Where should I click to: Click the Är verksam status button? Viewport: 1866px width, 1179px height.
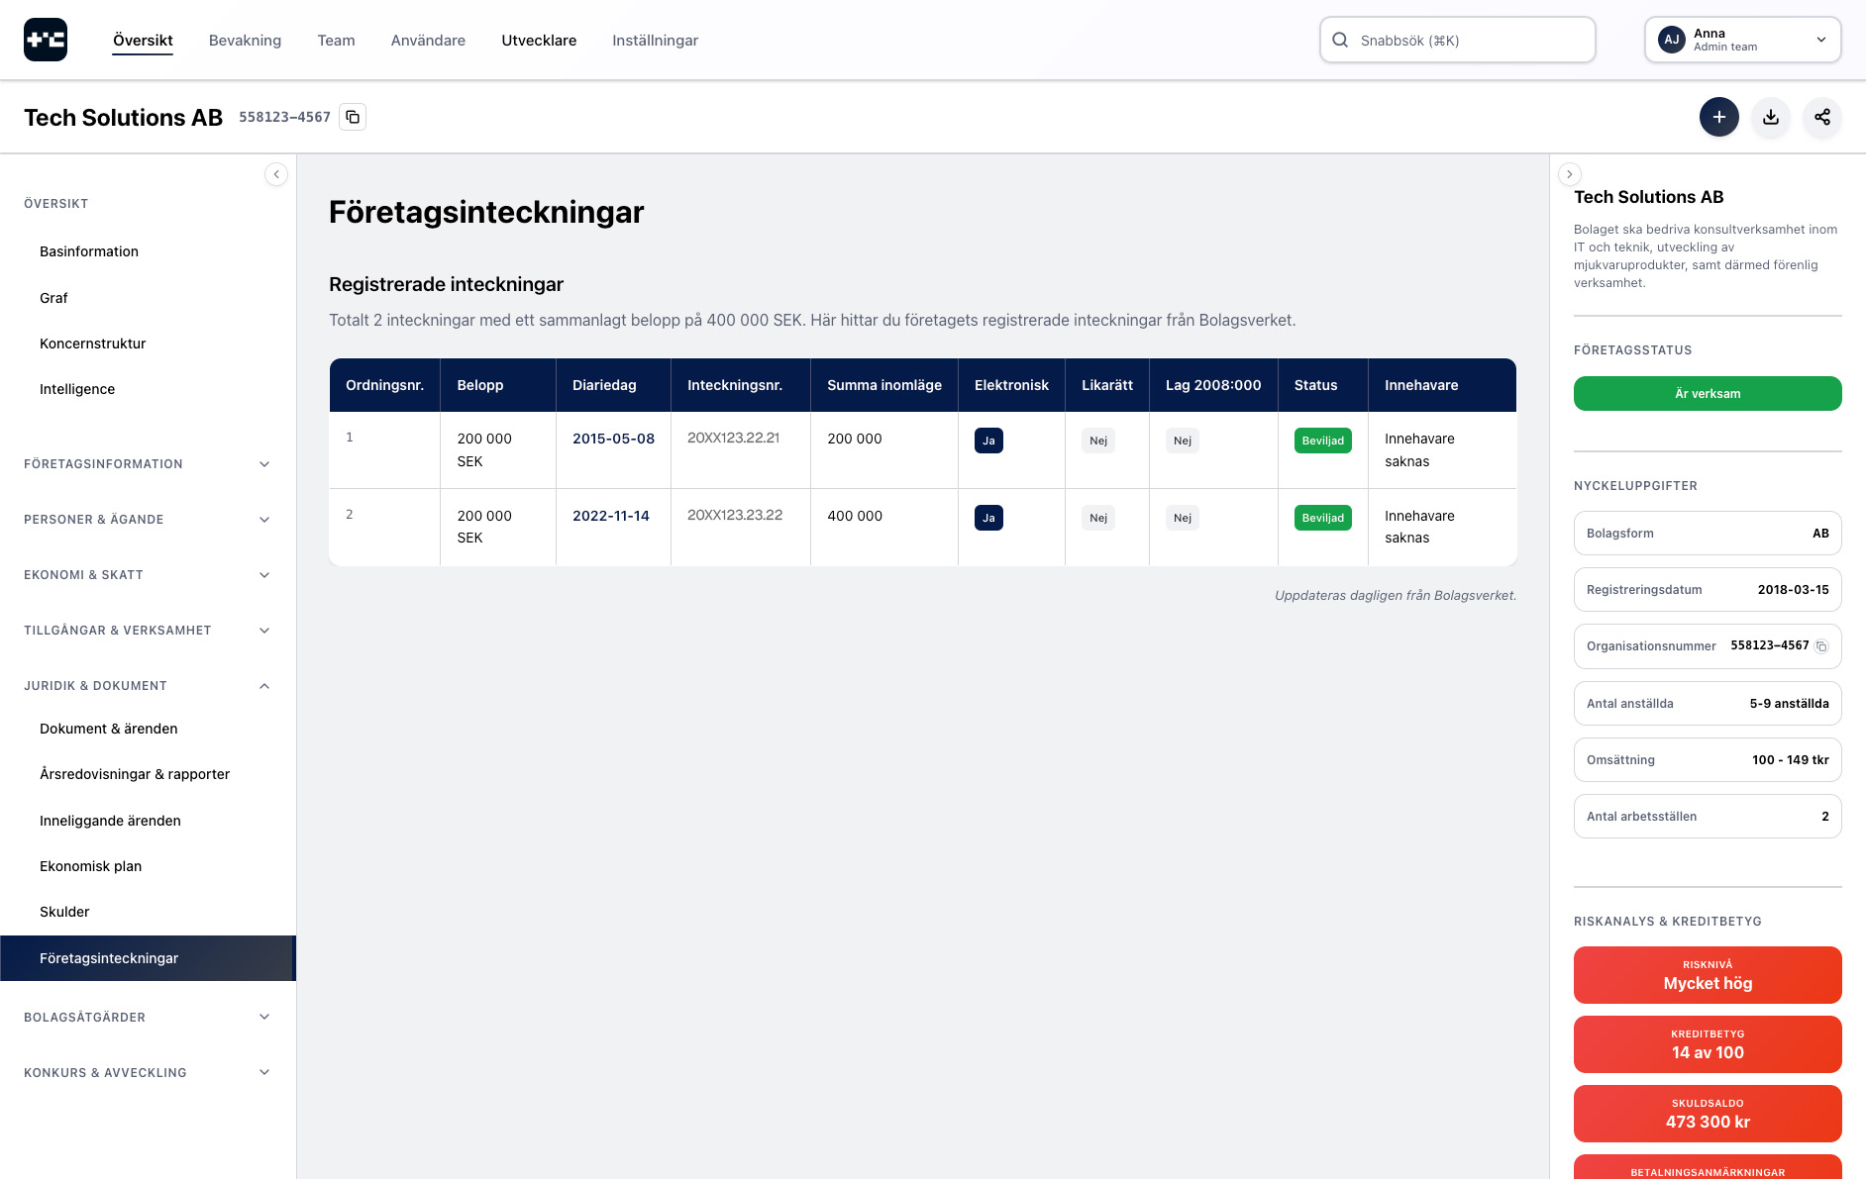[1707, 394]
